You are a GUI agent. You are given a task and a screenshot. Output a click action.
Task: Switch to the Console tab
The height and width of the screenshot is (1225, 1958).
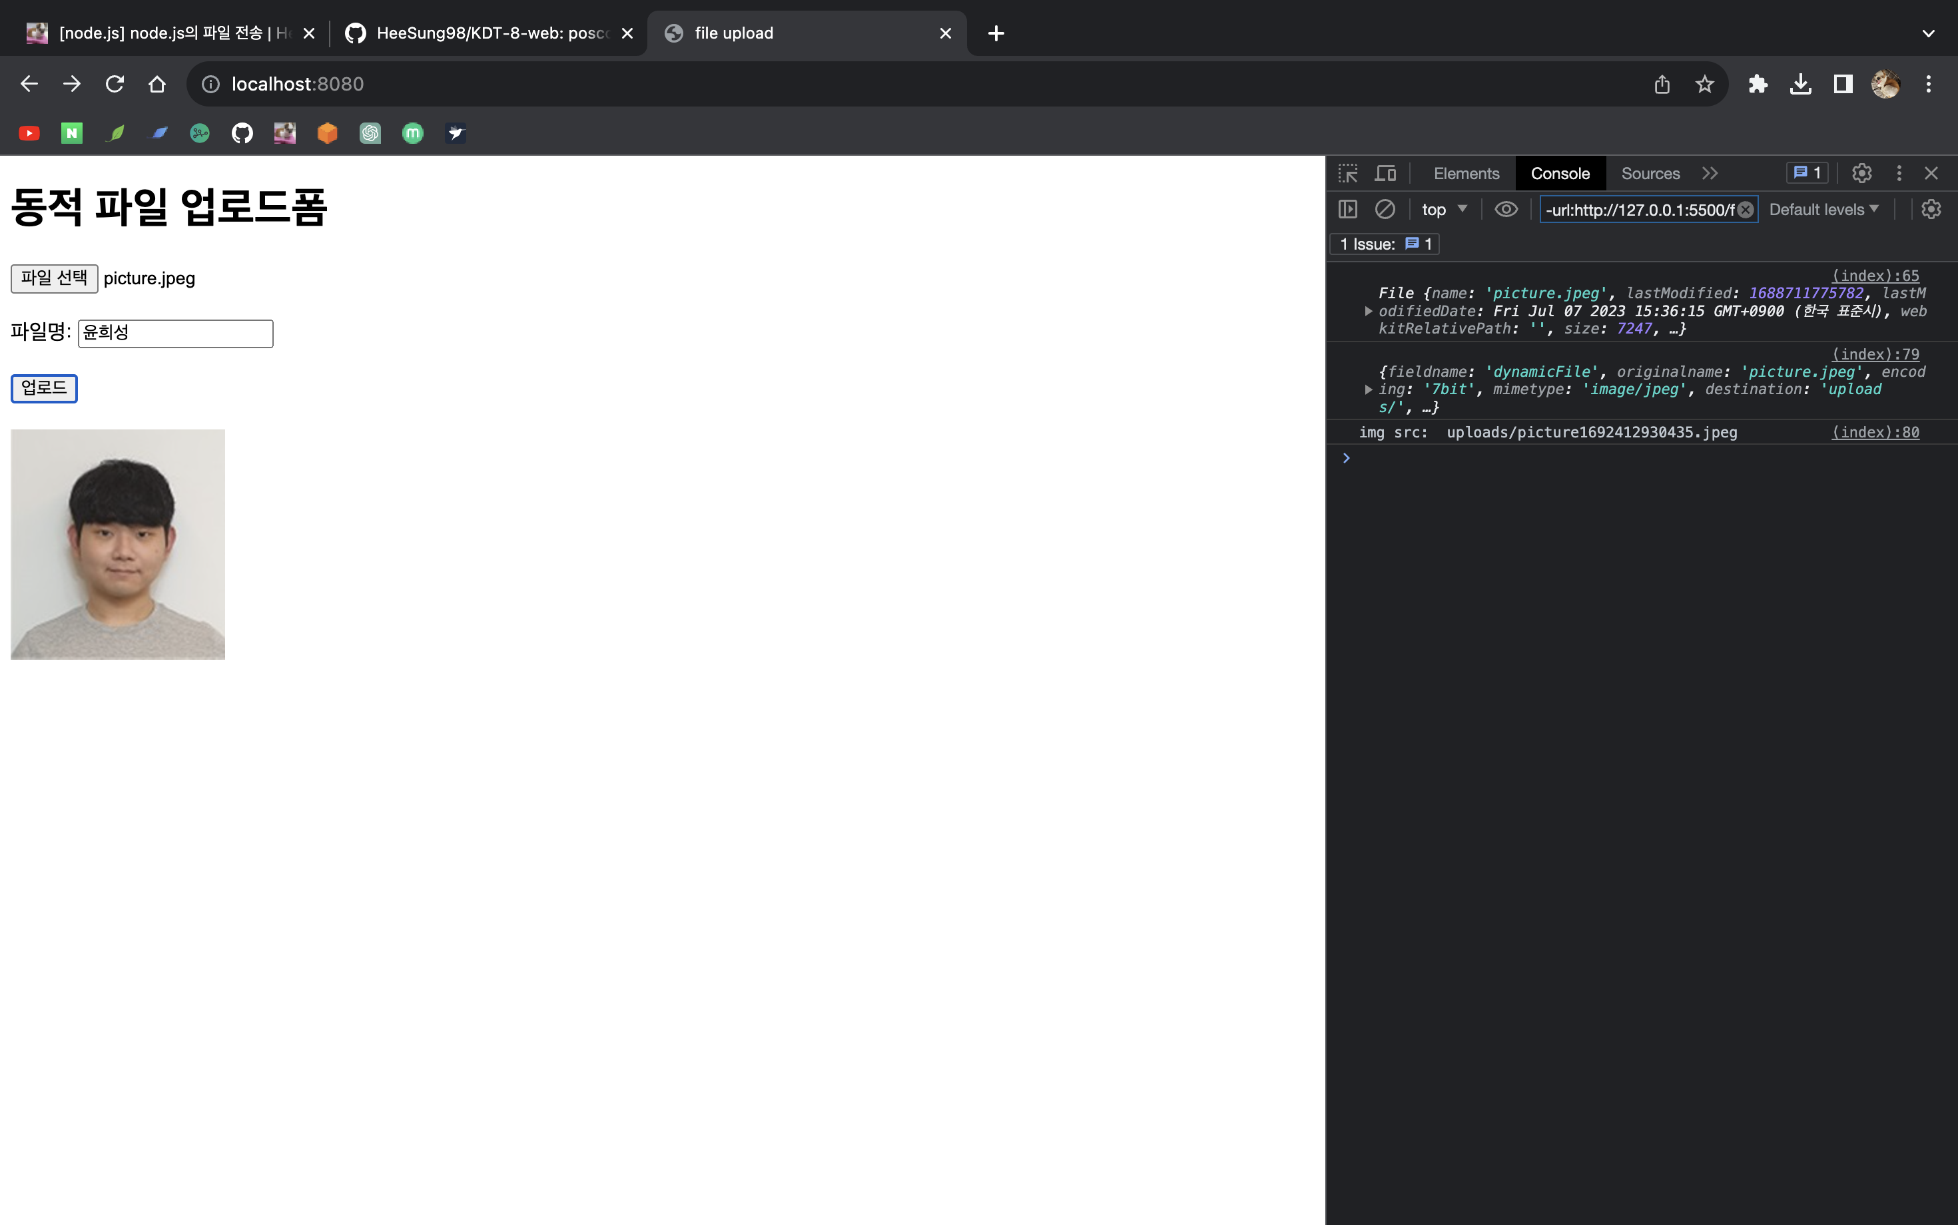click(1560, 173)
